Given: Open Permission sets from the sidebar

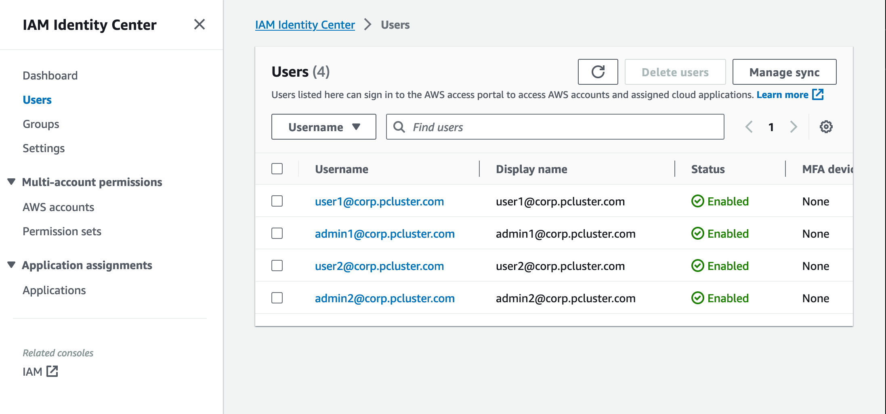Looking at the screenshot, I should click(x=62, y=231).
